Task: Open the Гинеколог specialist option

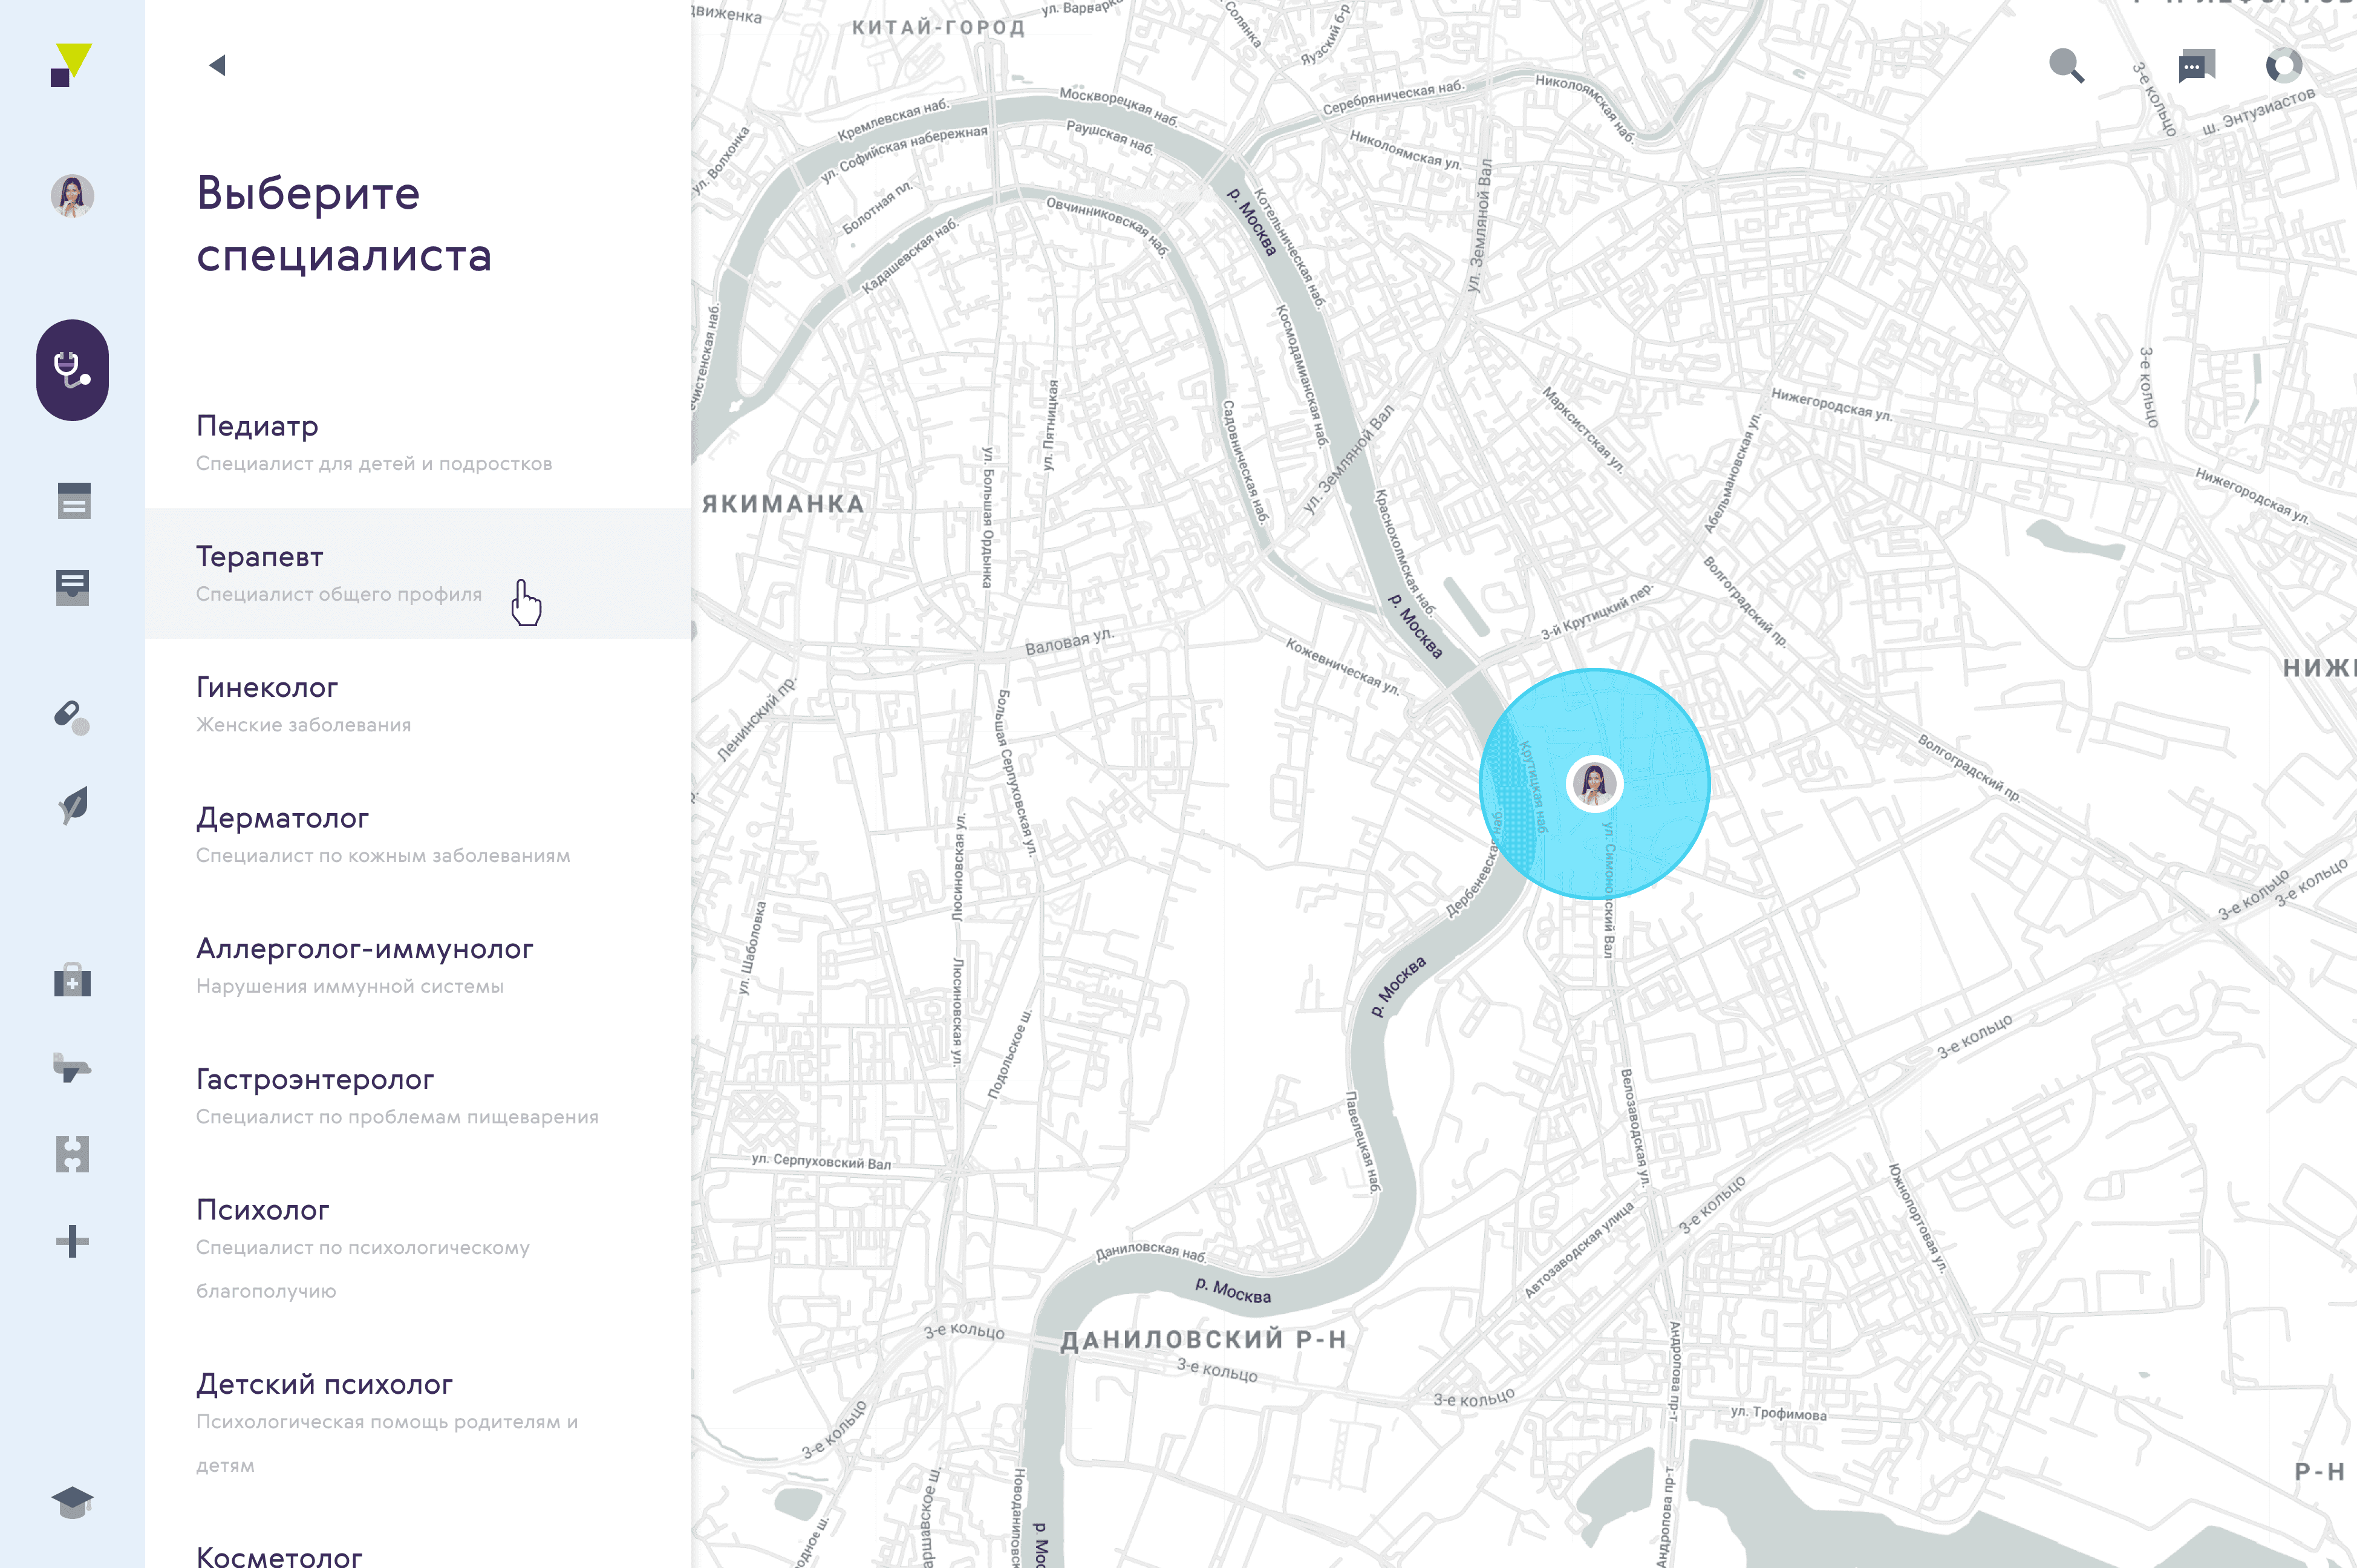Action: [267, 687]
